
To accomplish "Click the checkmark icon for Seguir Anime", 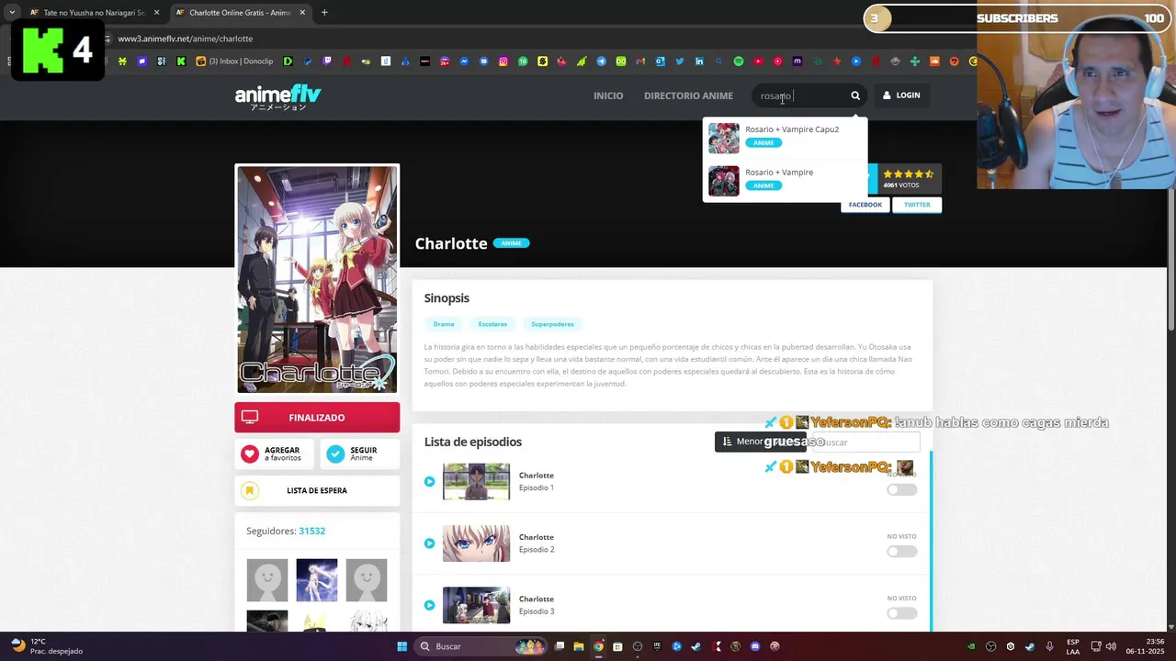I will (x=335, y=454).
